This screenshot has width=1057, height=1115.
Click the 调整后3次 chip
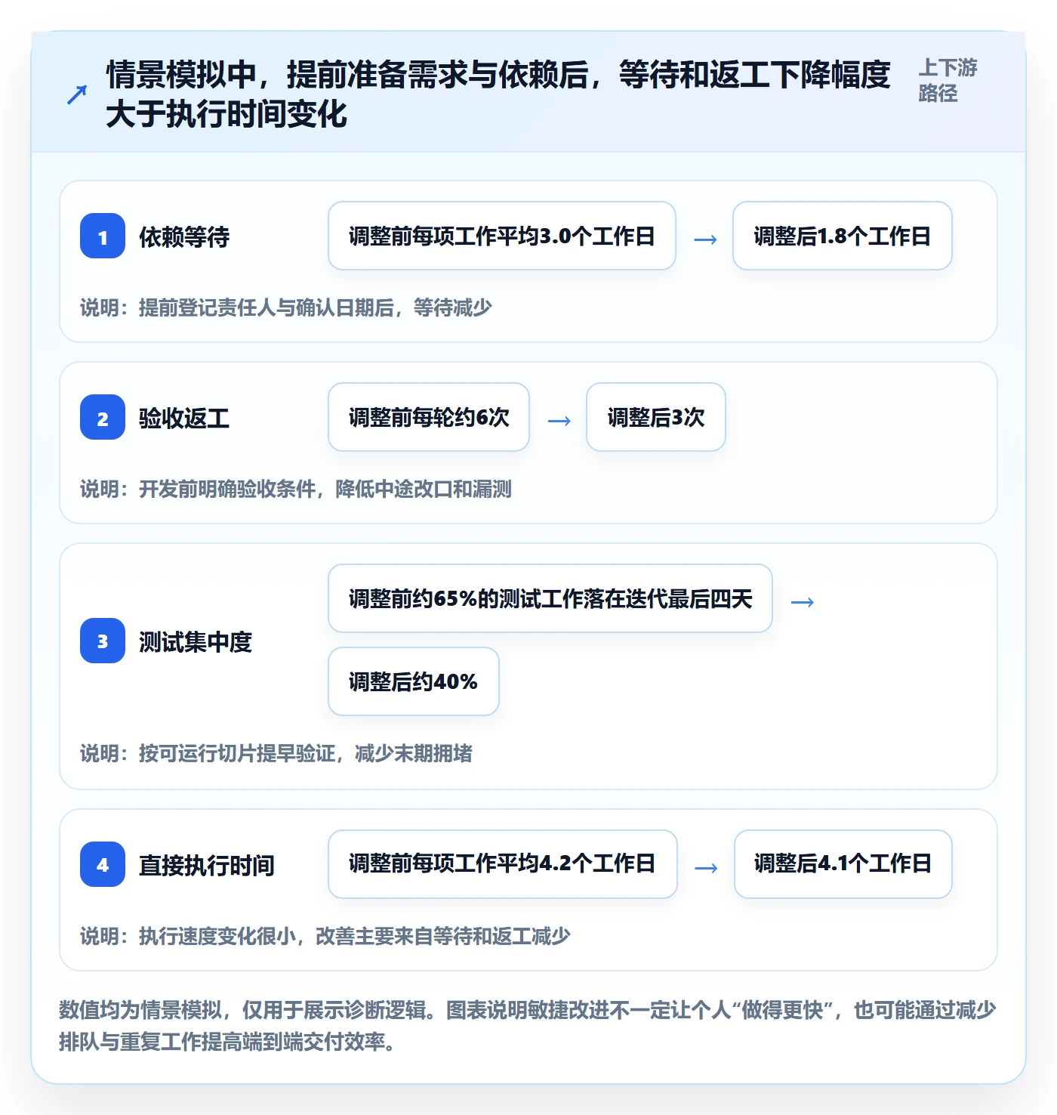[656, 417]
